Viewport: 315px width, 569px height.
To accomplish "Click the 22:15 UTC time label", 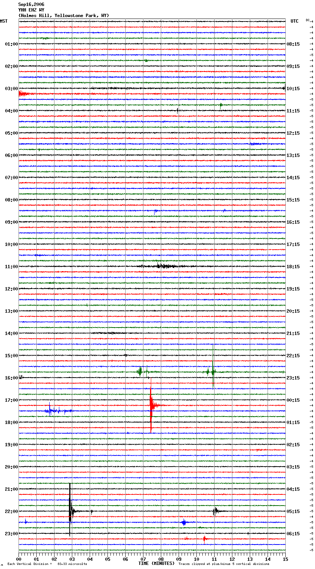I will pyautogui.click(x=293, y=356).
